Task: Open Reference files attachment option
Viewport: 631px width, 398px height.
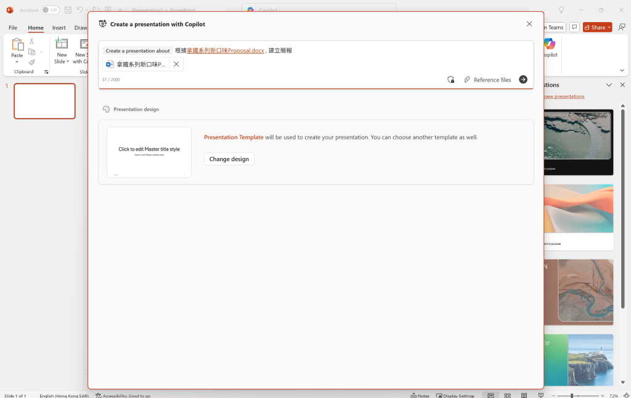Action: click(487, 79)
